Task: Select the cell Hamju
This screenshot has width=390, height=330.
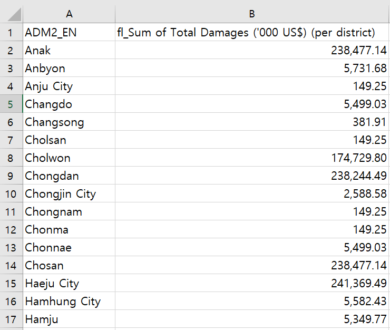Action: (69, 319)
